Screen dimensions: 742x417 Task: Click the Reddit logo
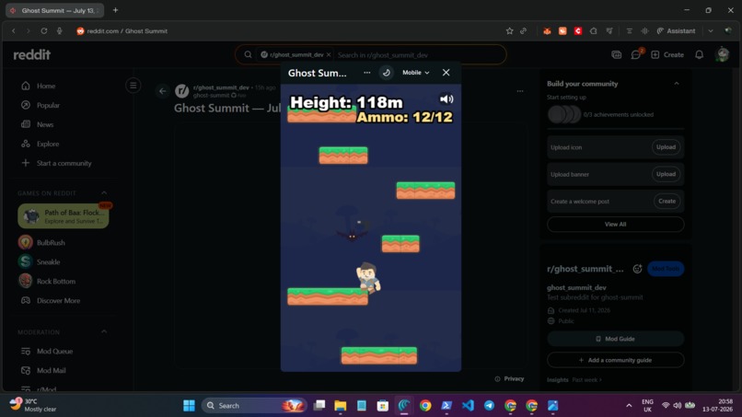31,55
